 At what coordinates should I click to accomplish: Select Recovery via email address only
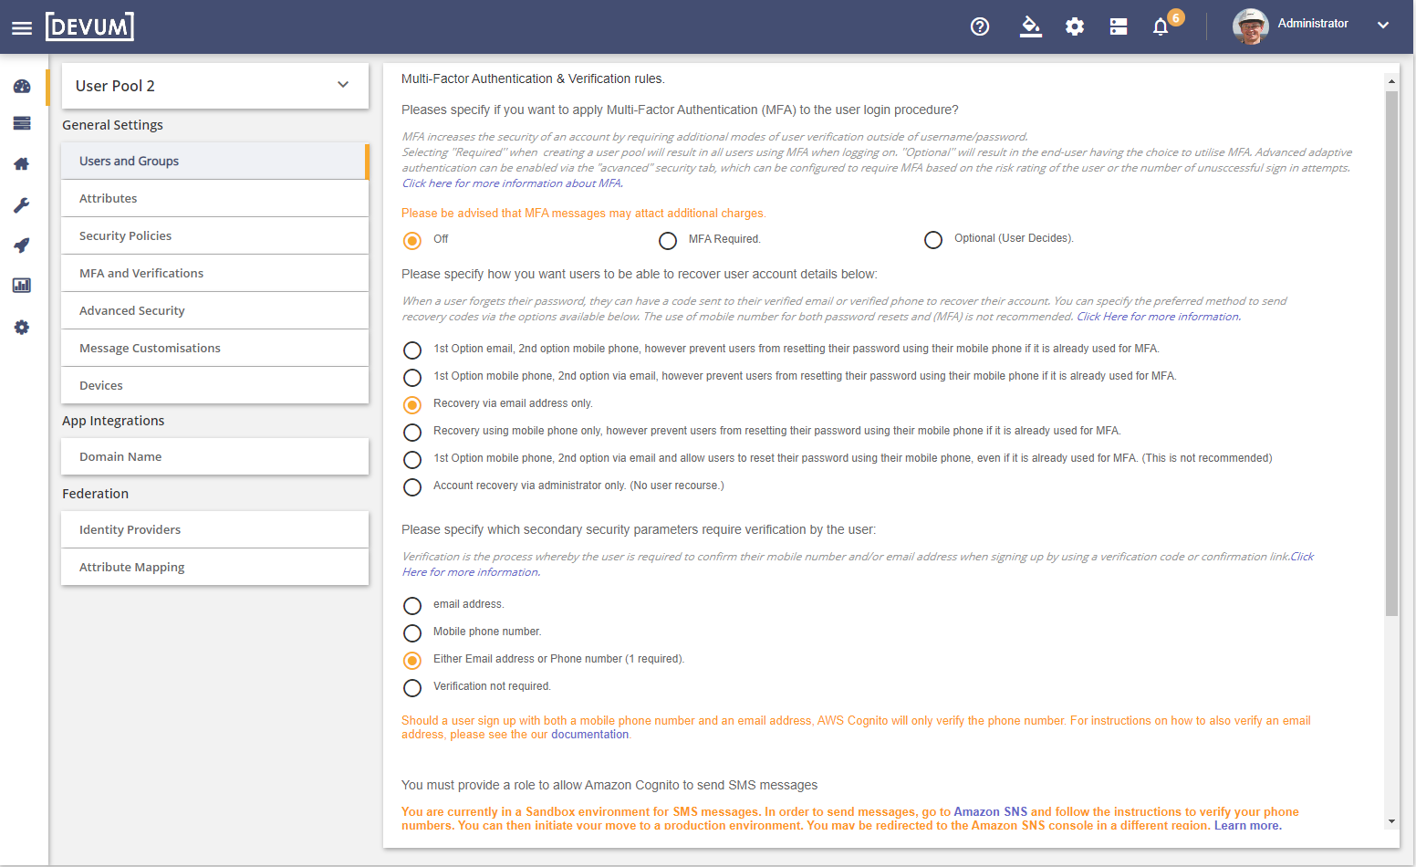point(412,404)
